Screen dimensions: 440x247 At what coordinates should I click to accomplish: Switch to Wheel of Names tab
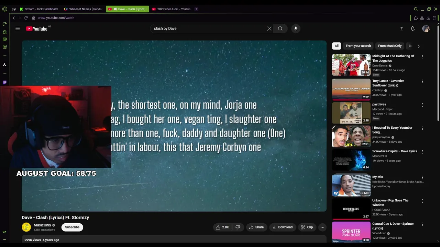click(x=83, y=9)
